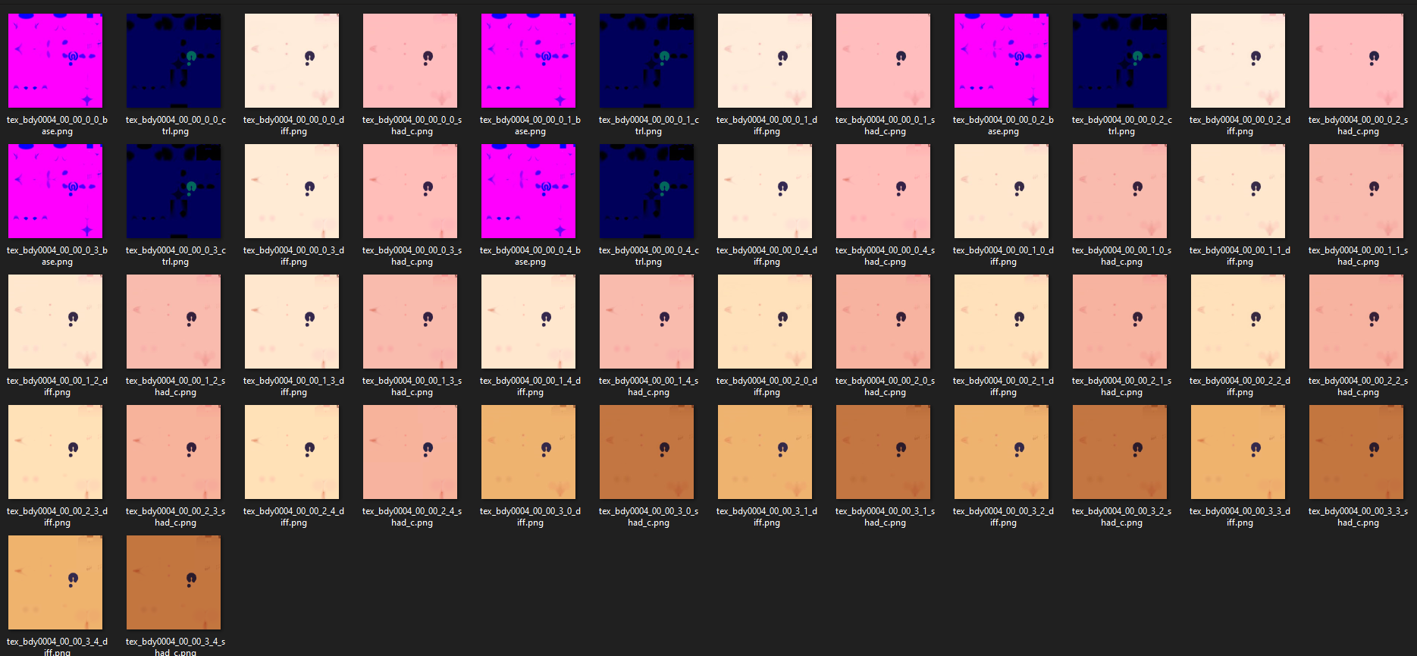Select the tex_bdy0004_00_00_0_0_base.png thumbnail

[x=55, y=61]
